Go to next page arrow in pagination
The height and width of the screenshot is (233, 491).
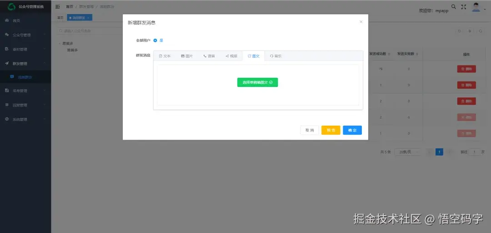click(x=450, y=152)
